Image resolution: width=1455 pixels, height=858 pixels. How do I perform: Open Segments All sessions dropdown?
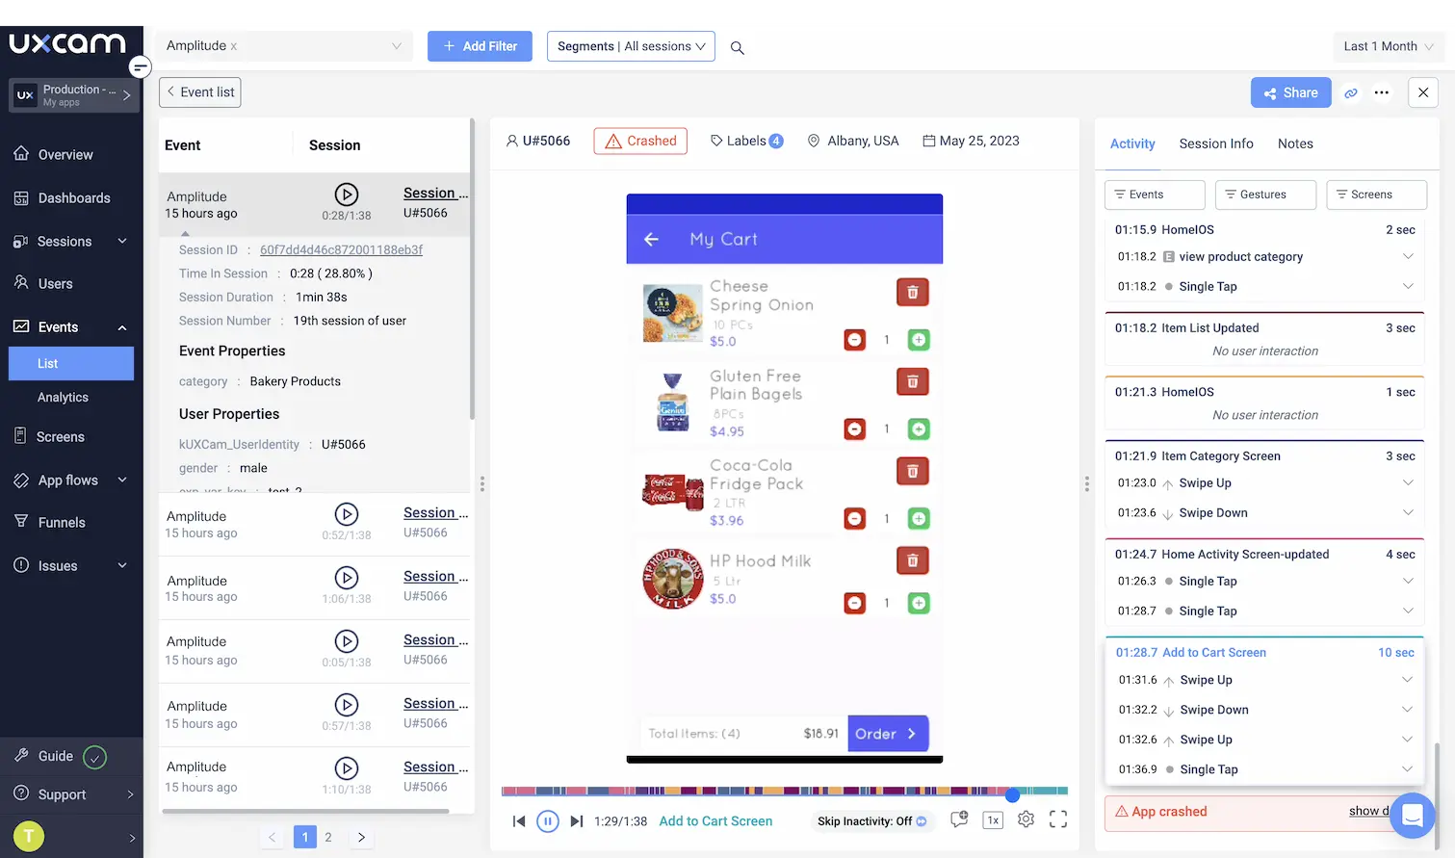(631, 46)
